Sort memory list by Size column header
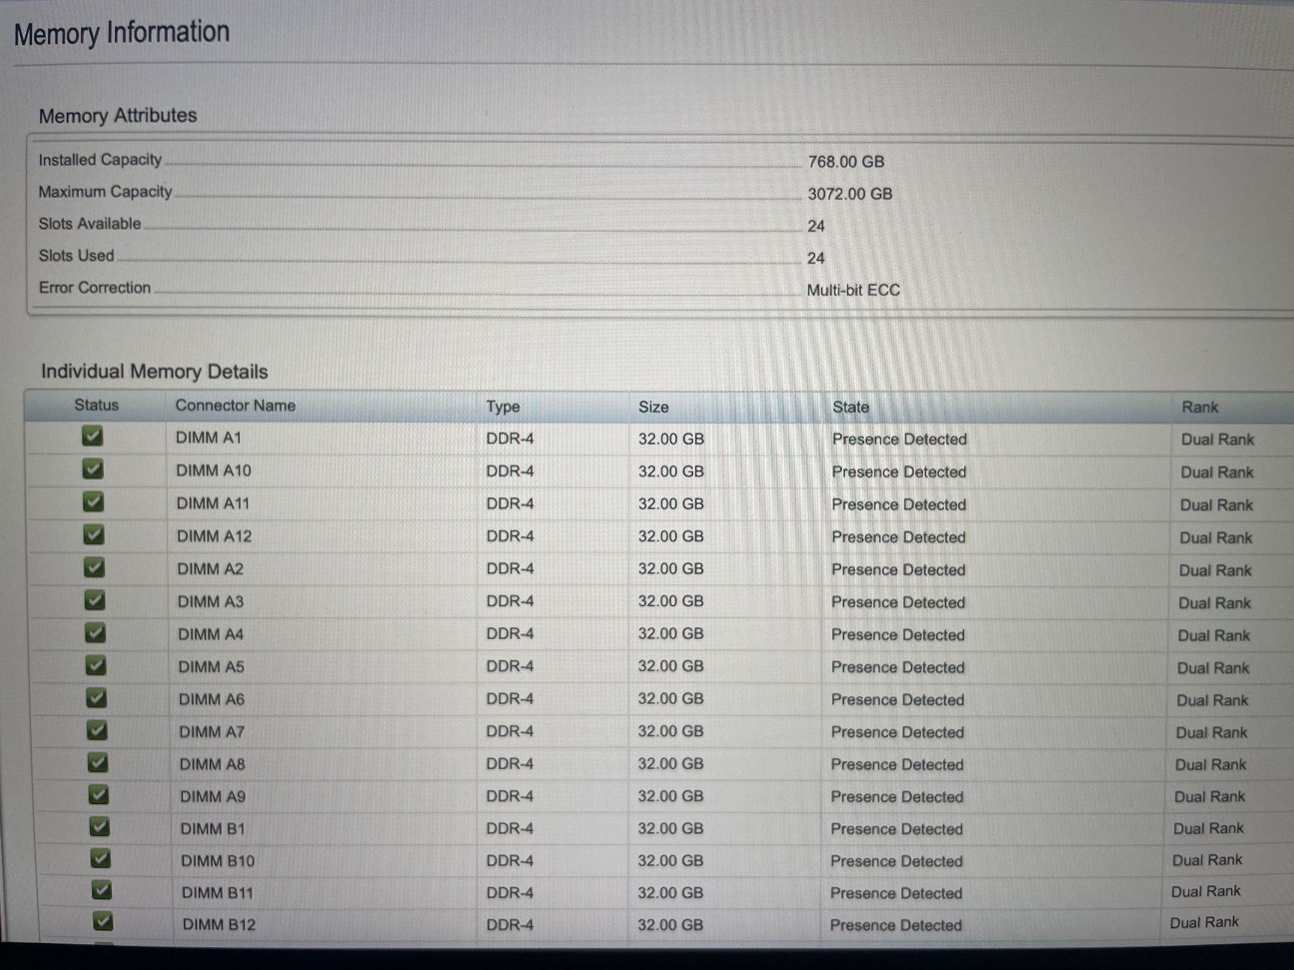This screenshot has height=970, width=1294. click(x=653, y=407)
